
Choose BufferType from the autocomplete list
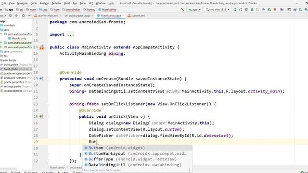[137, 159]
